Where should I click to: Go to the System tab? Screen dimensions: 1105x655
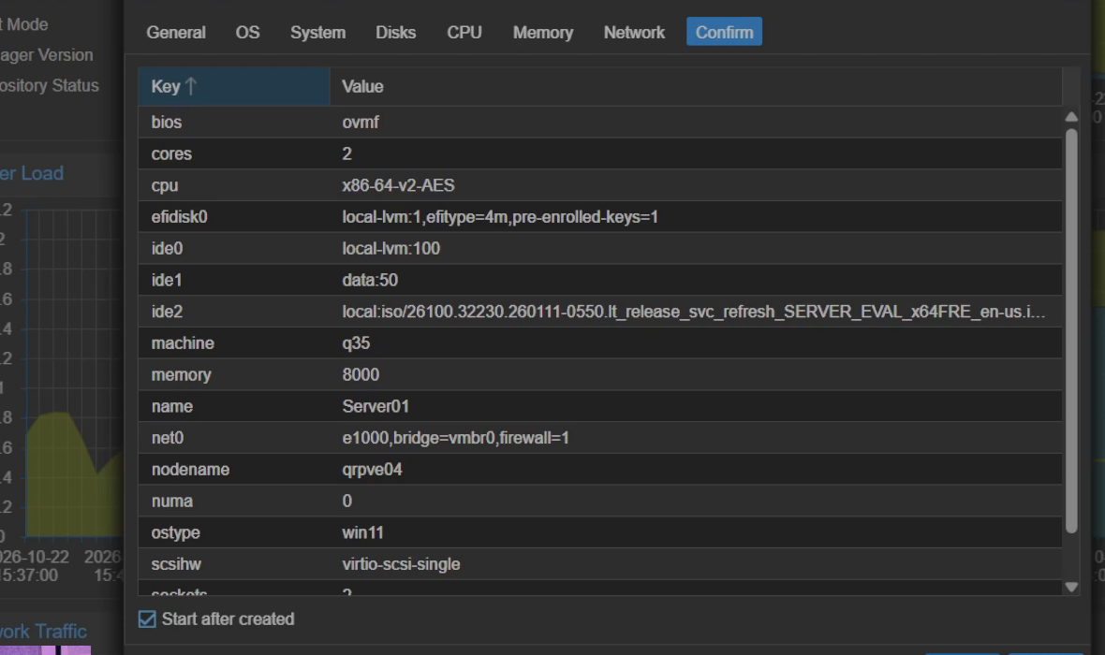[317, 33]
